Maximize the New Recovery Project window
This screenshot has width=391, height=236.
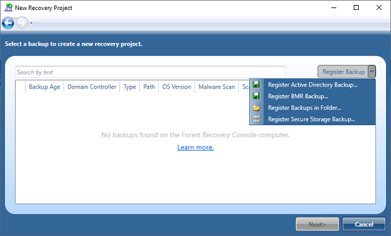(356, 7)
